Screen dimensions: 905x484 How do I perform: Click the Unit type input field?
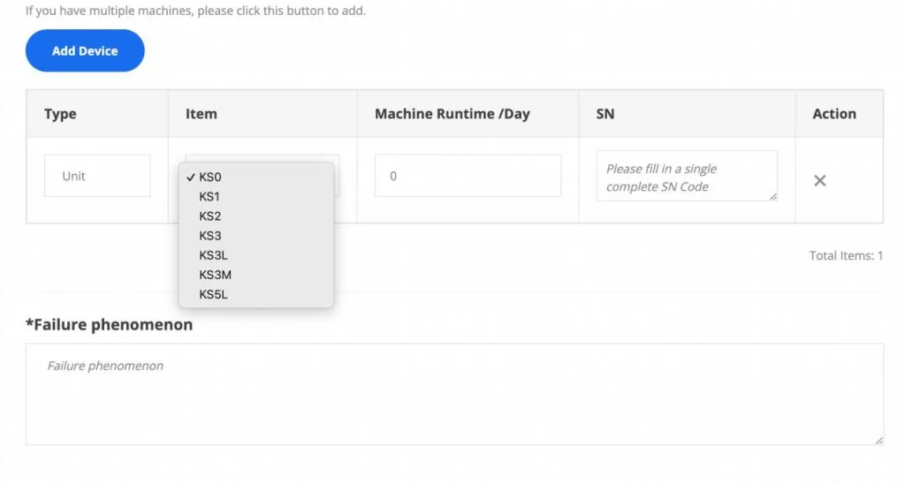97,176
